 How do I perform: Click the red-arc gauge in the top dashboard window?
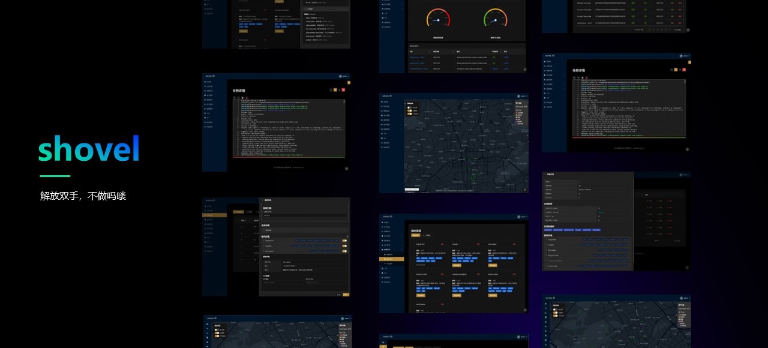438,18
